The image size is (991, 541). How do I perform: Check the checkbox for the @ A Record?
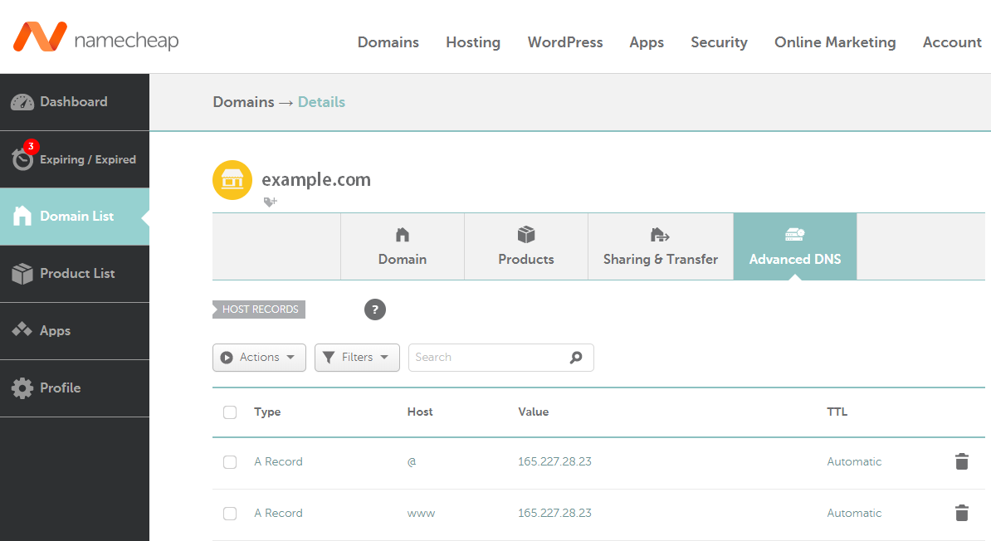[230, 462]
